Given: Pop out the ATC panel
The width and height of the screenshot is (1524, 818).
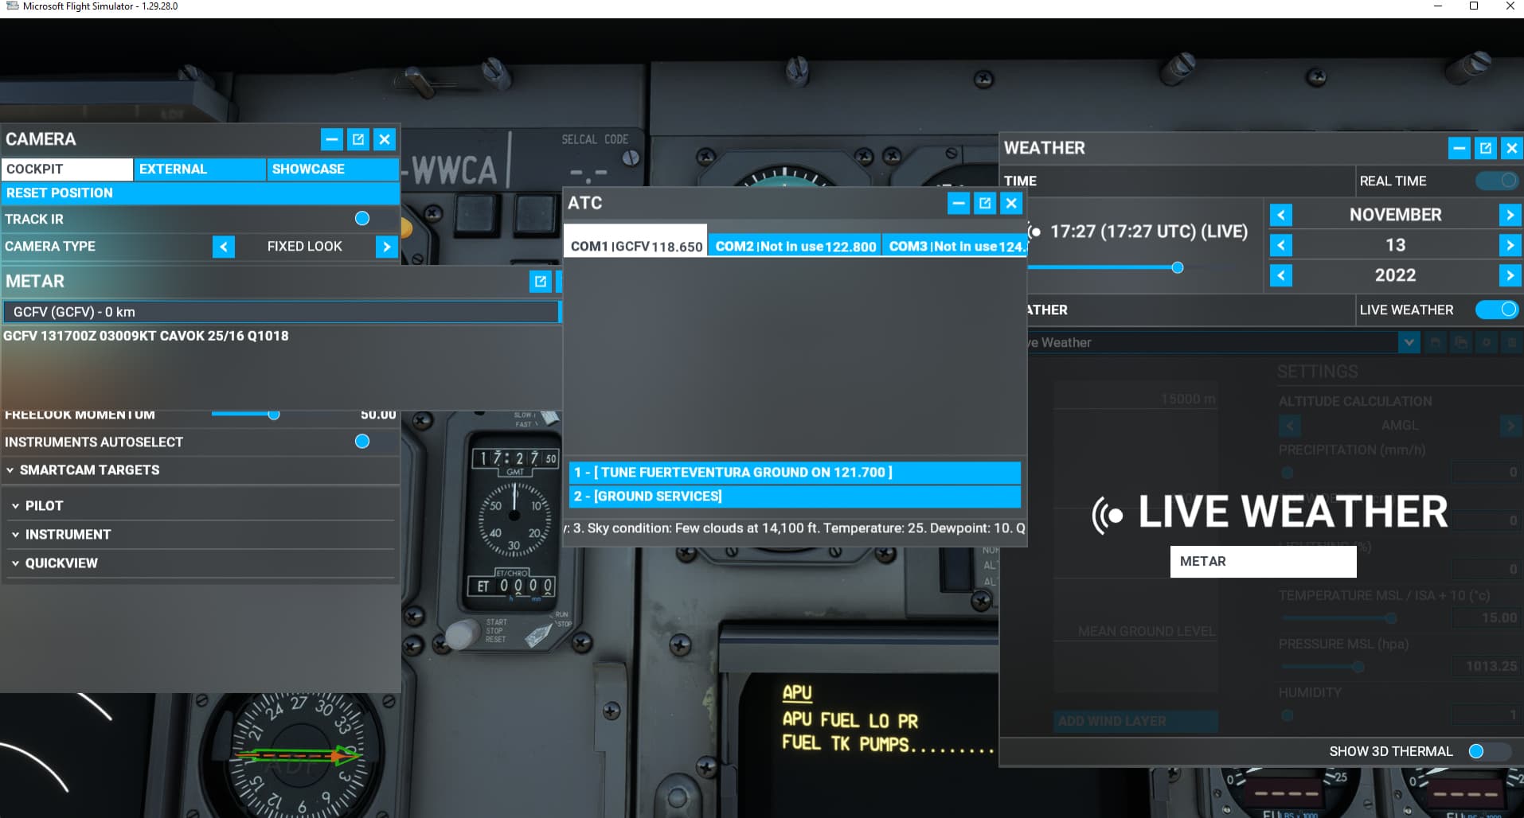Looking at the screenshot, I should tap(985, 203).
